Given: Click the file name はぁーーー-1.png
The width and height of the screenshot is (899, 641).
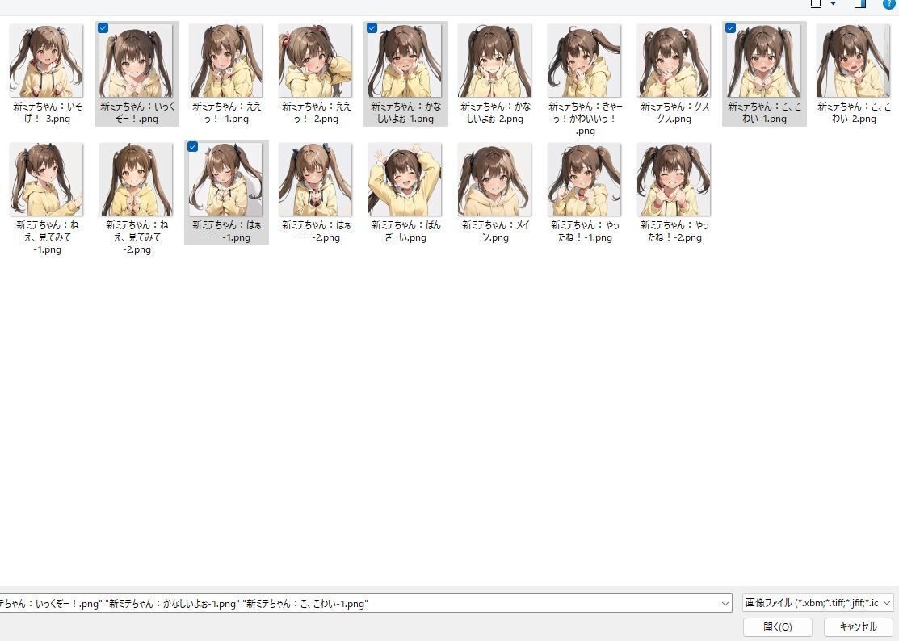Looking at the screenshot, I should click(226, 231).
